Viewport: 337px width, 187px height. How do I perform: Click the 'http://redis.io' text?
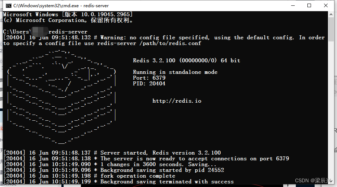(177, 101)
